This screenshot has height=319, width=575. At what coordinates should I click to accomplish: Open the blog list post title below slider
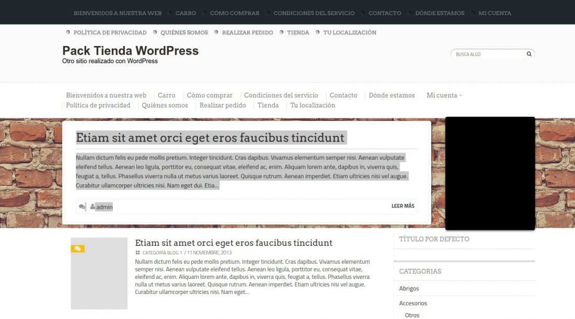coord(234,243)
